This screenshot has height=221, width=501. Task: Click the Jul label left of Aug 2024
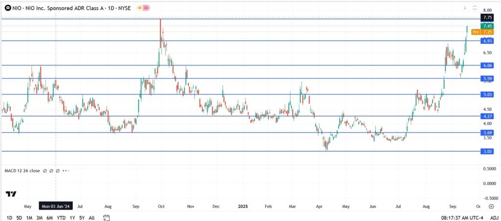coord(80,206)
